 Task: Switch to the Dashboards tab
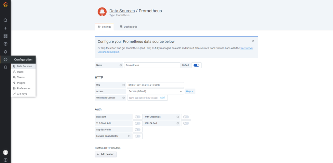click(x=128, y=27)
